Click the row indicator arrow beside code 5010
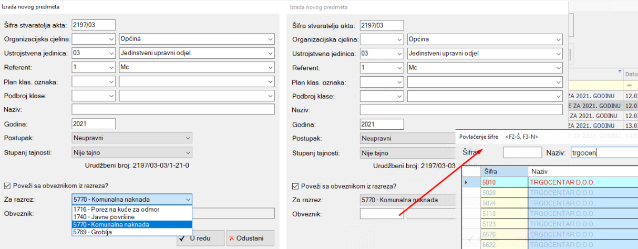Viewport: 638px width, 249px height. (466, 182)
